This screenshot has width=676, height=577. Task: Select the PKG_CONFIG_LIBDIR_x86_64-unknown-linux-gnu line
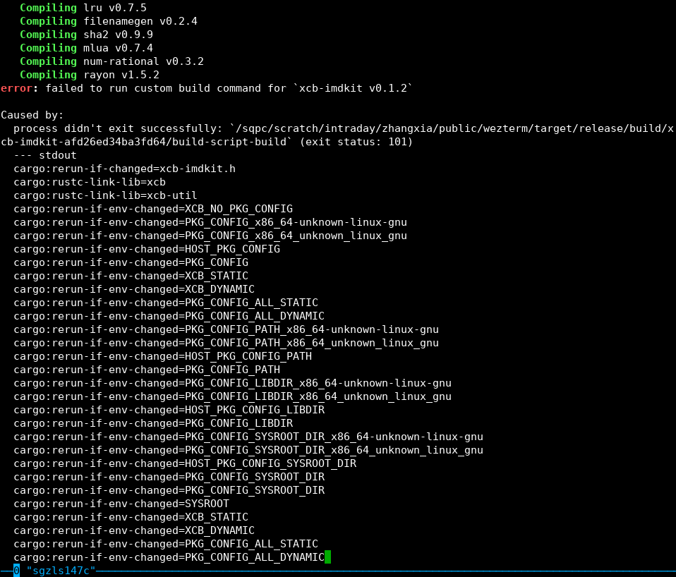click(x=233, y=383)
